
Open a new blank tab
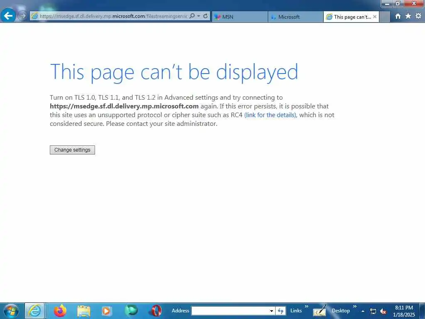pyautogui.click(x=384, y=17)
